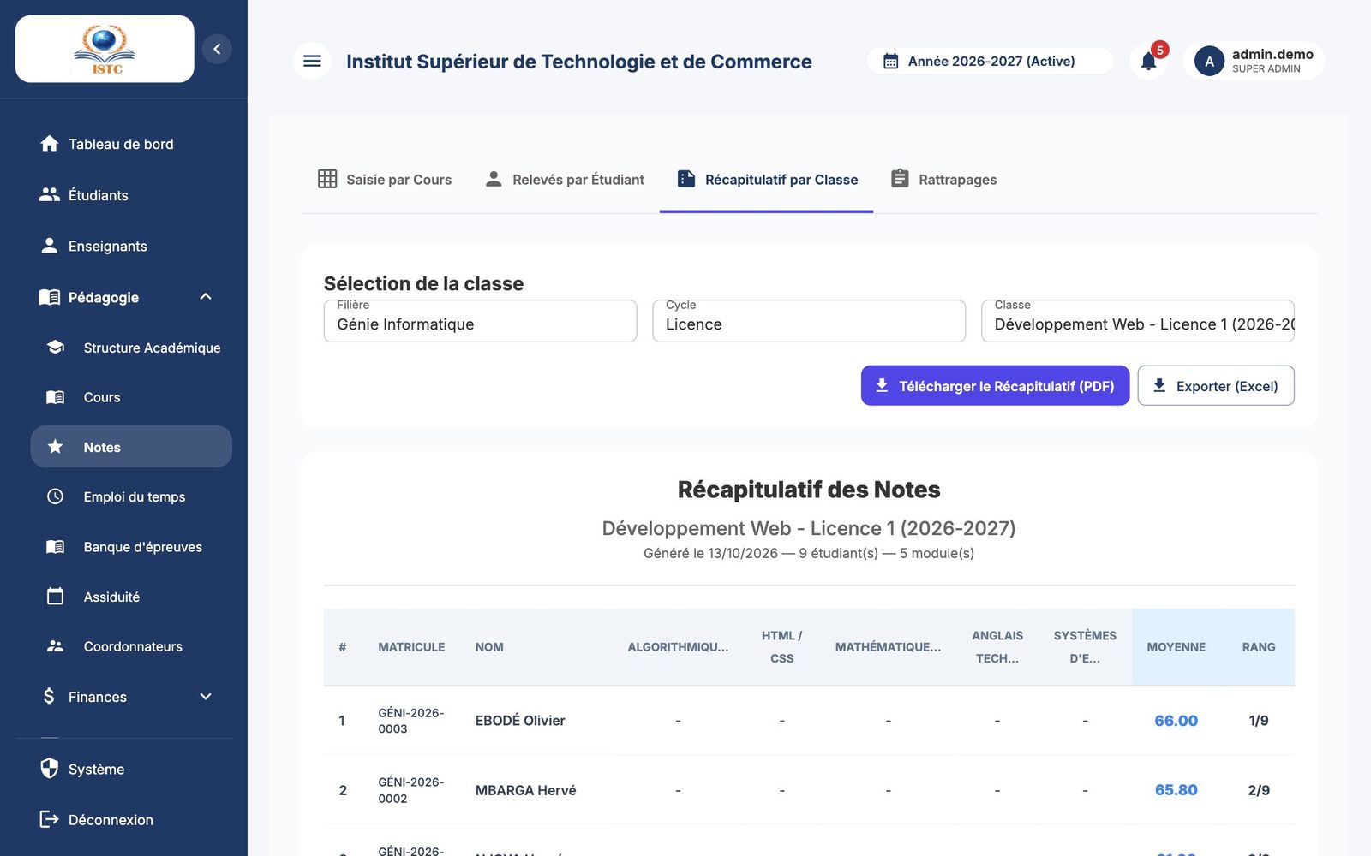1371x856 pixels.
Task: Click Exporter (Excel) button
Action: click(1216, 386)
